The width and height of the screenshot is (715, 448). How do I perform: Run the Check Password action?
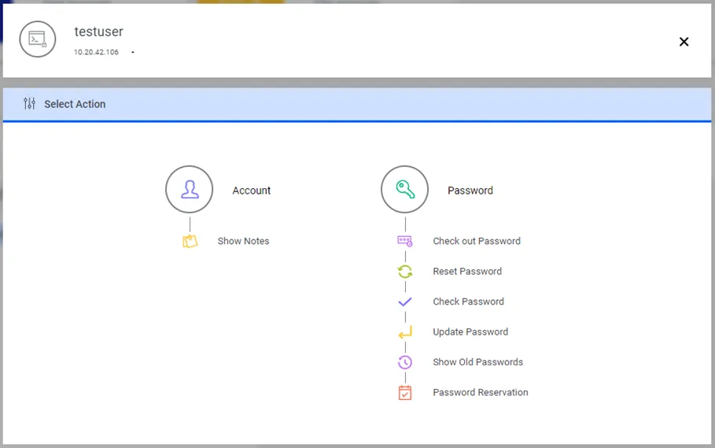pyautogui.click(x=468, y=302)
